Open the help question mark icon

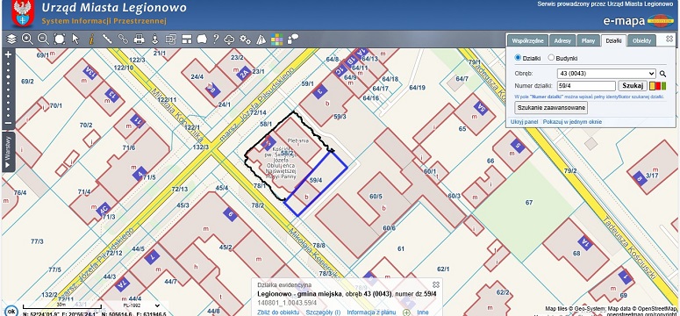(x=216, y=39)
